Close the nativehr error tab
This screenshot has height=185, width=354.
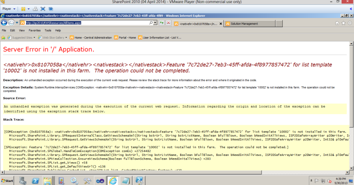point(221,24)
